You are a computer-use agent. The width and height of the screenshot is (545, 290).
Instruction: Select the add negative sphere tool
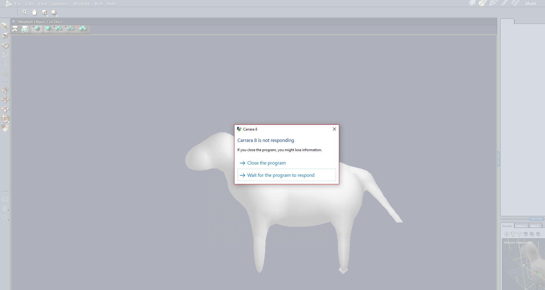54,12
